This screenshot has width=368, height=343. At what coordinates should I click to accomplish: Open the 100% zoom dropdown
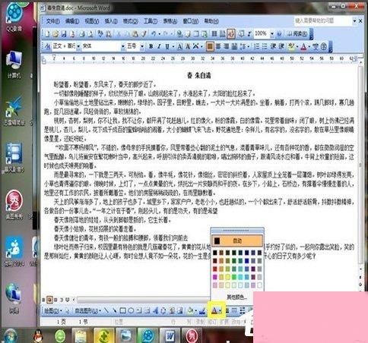pyautogui.click(x=272, y=34)
